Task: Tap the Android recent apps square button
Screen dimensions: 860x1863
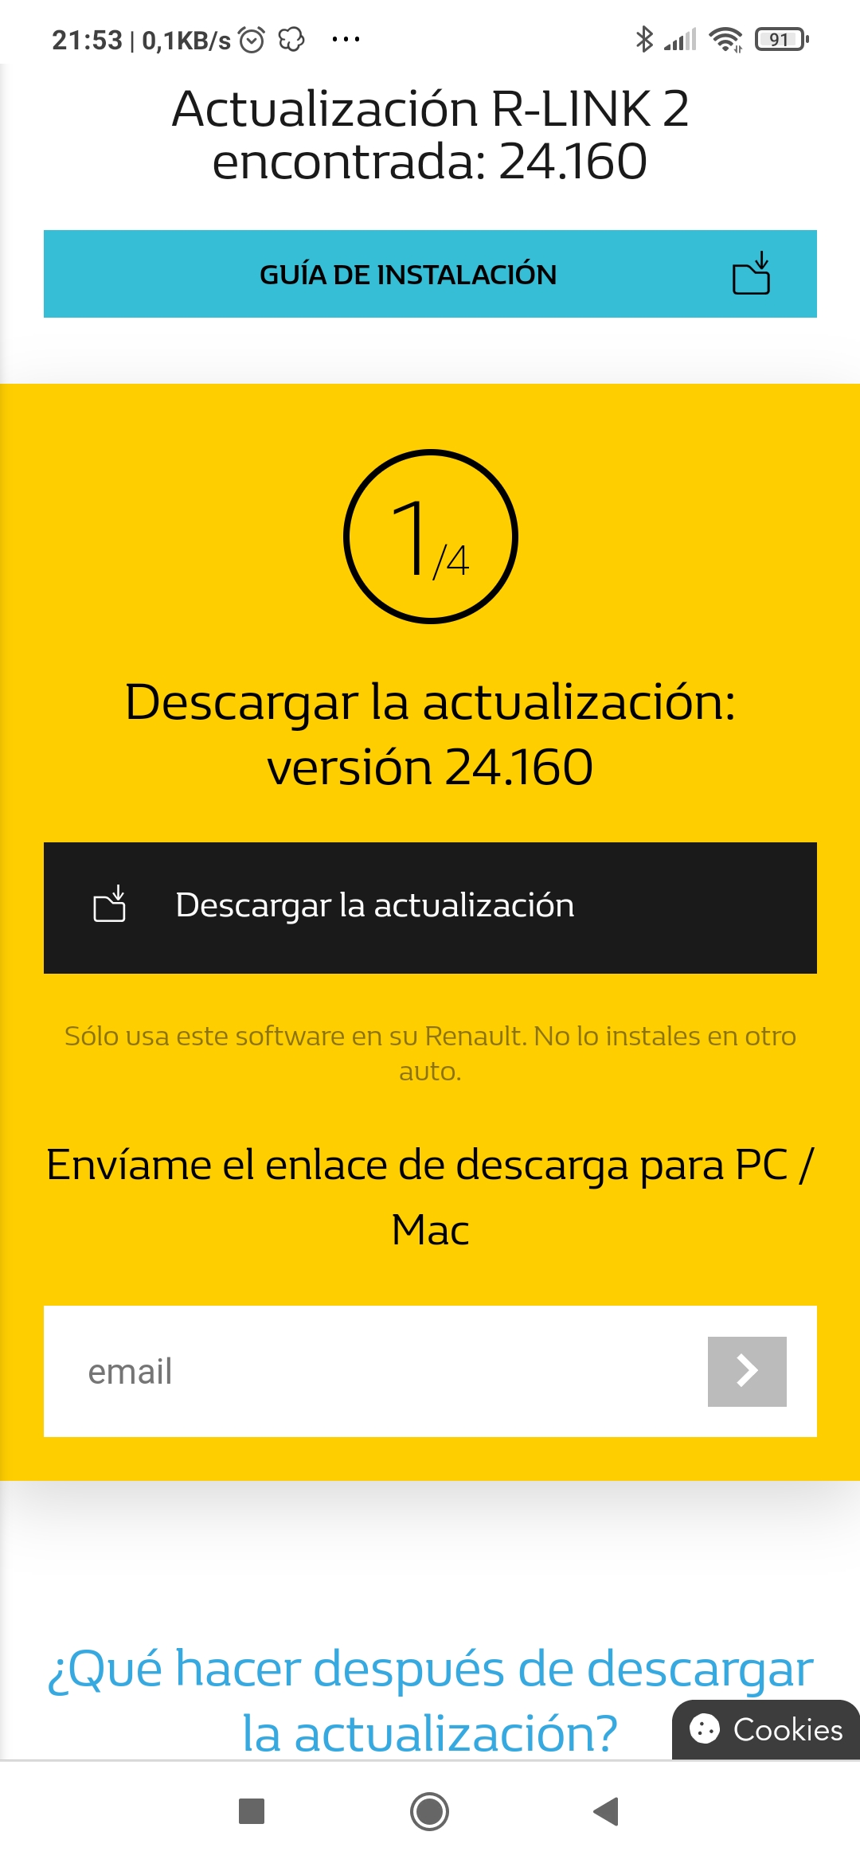Action: [252, 1811]
